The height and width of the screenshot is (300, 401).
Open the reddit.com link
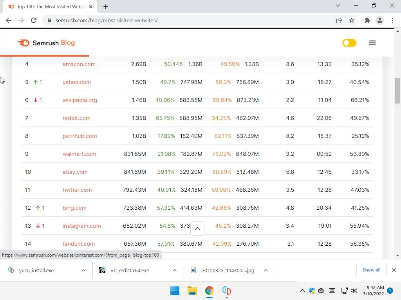76,118
